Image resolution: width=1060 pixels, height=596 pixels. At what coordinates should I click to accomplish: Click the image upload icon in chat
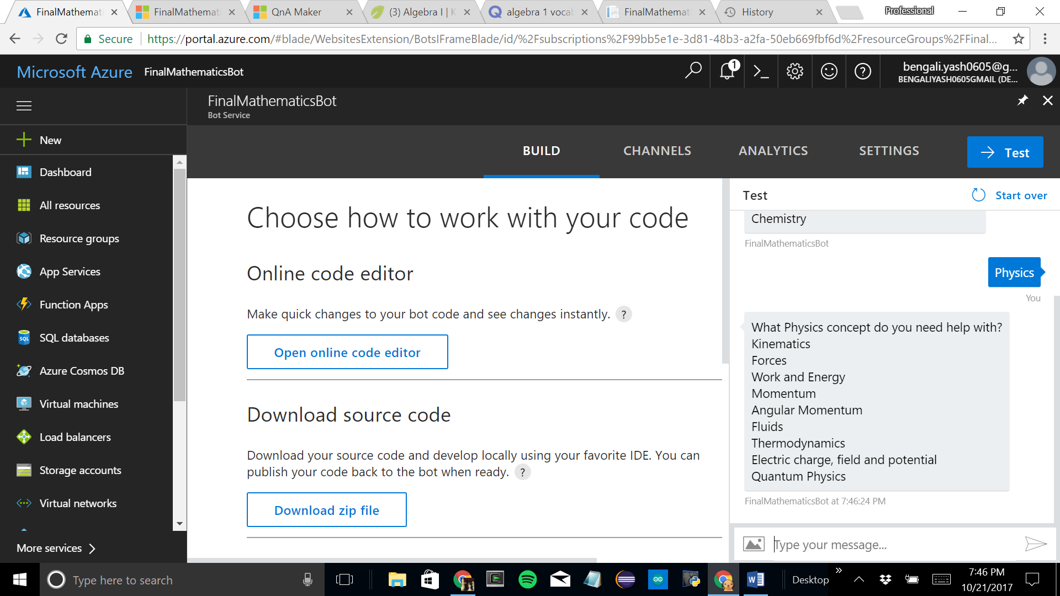[754, 544]
